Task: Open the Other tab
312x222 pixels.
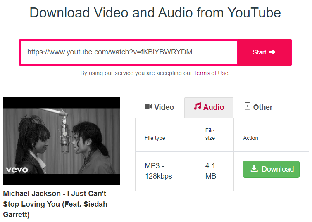Action: (258, 107)
